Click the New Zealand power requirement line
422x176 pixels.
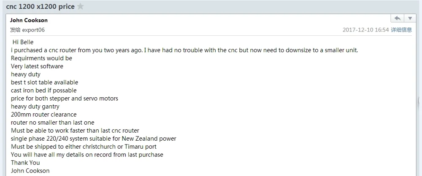click(93, 139)
